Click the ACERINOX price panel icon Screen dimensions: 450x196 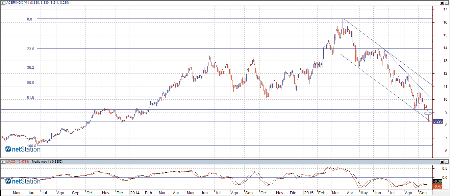click(3, 2)
